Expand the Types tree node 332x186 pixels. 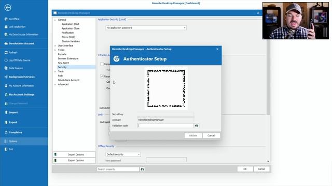[55, 50]
